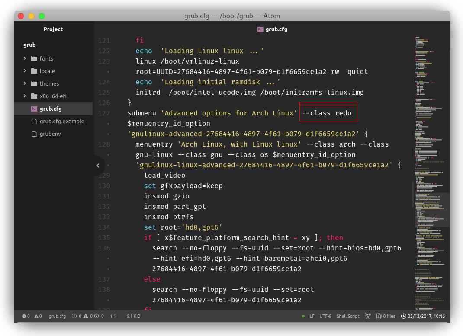Viewport: 463px width, 336px height.
Task: Click 'insmod part_gpt' line
Action: pos(175,207)
